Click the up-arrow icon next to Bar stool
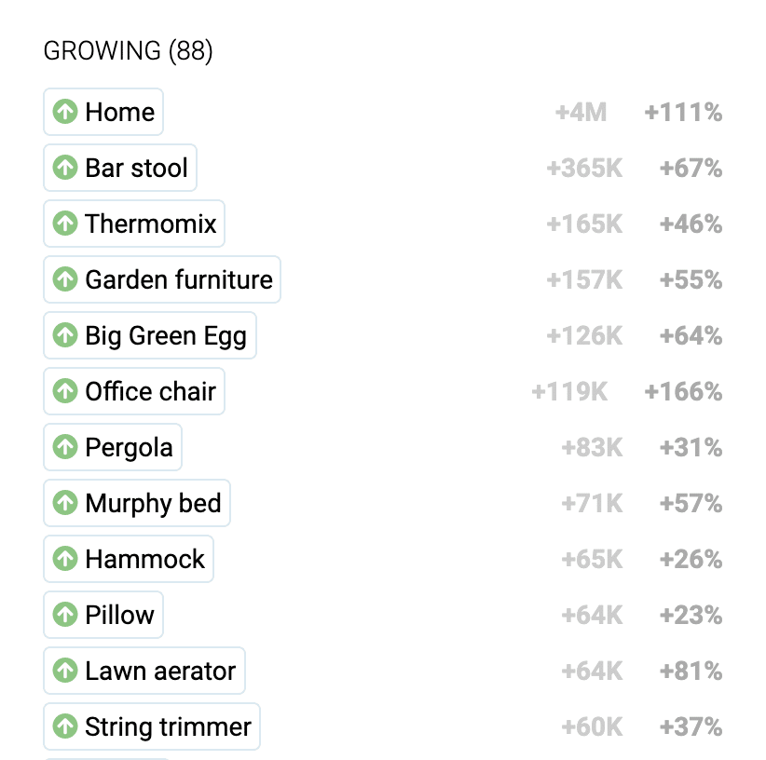Image resolution: width=766 pixels, height=760 pixels. (65, 168)
